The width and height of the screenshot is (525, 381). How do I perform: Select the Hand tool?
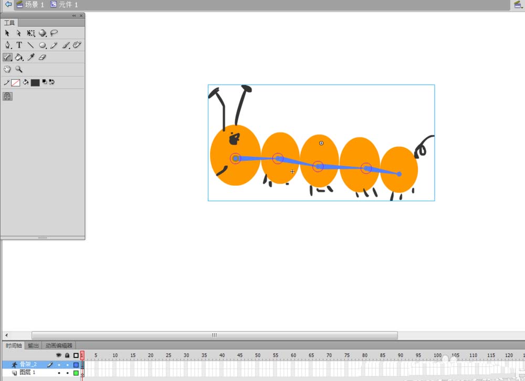pos(7,69)
